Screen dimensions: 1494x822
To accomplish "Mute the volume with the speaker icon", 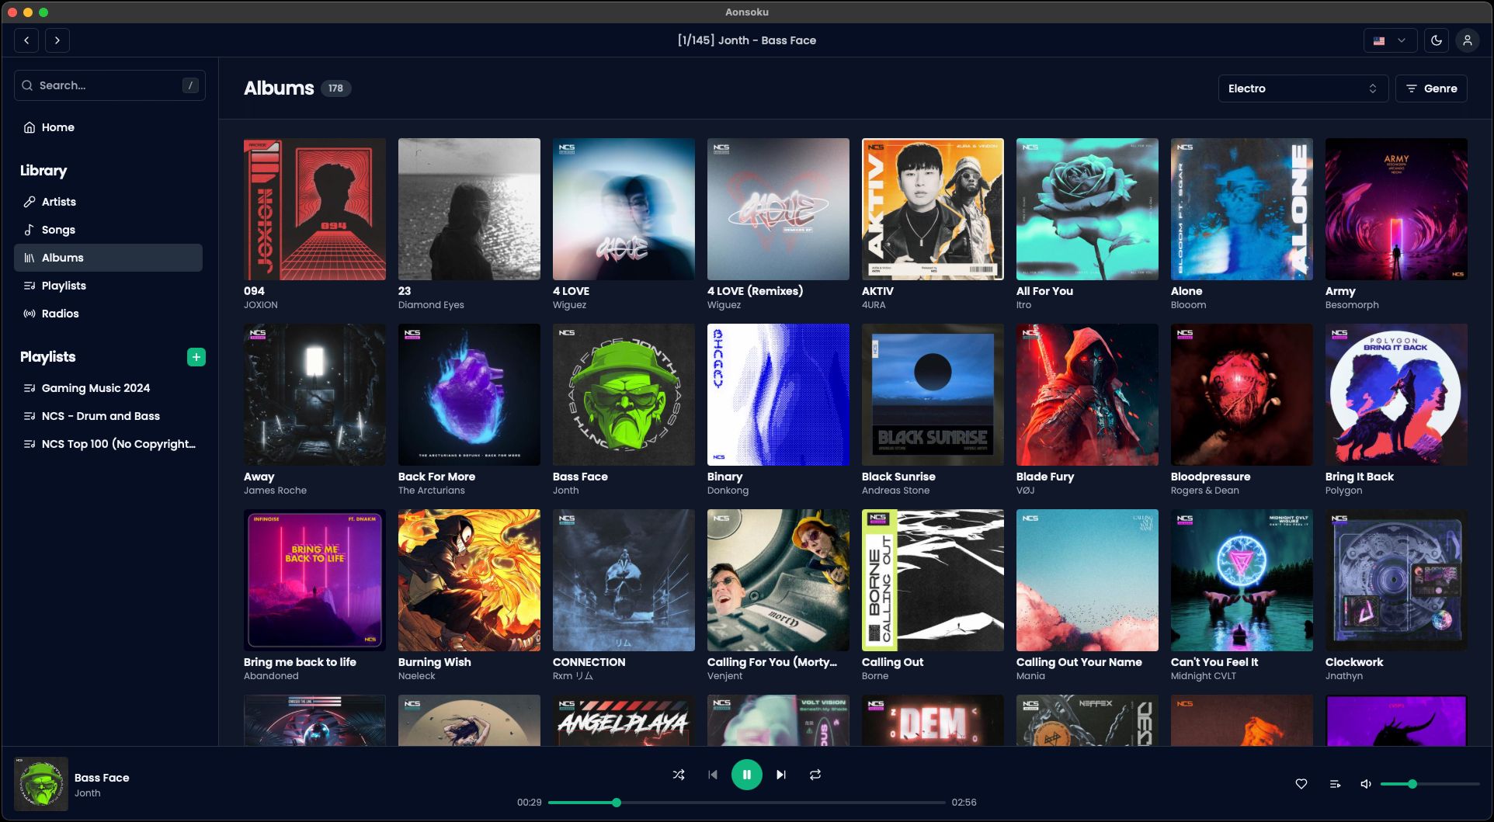I will pos(1365,783).
